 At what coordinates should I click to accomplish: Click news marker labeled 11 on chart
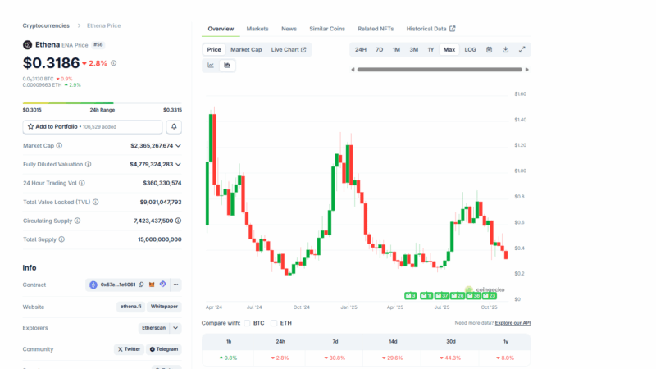(426, 296)
